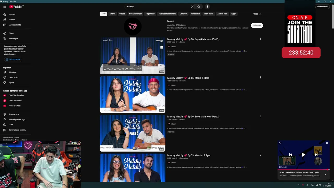Click the taskbar microphone icon

coord(307,185)
